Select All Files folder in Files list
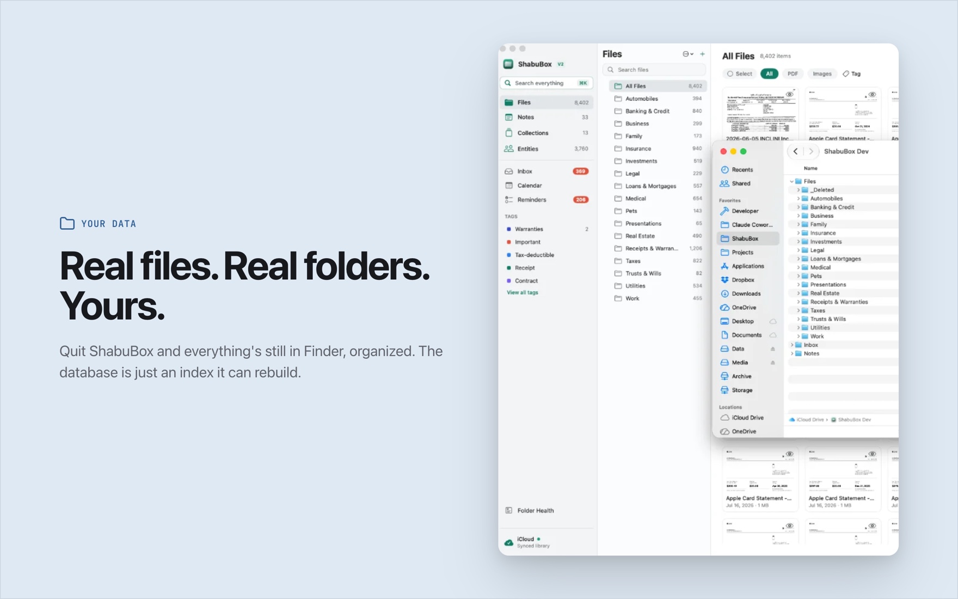Viewport: 958px width, 599px height. click(x=658, y=86)
